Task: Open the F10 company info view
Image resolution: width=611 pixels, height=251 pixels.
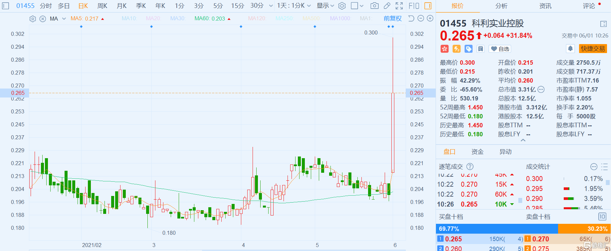Action: pos(414,6)
